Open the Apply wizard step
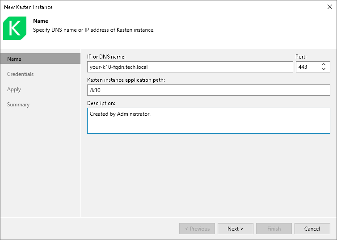 click(x=14, y=89)
